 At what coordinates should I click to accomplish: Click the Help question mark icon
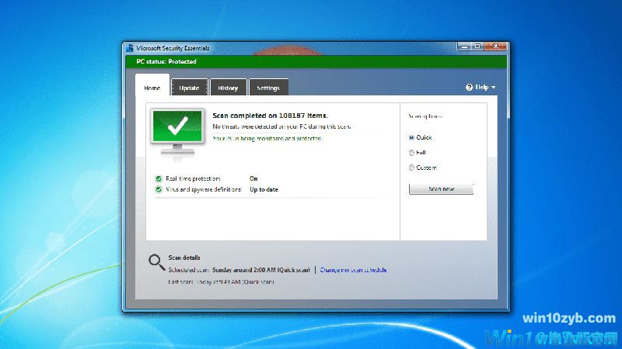pos(470,87)
